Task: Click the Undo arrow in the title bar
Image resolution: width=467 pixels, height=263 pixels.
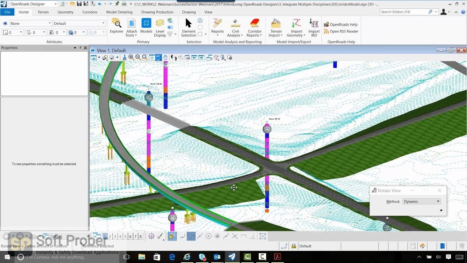Action: click(100, 4)
